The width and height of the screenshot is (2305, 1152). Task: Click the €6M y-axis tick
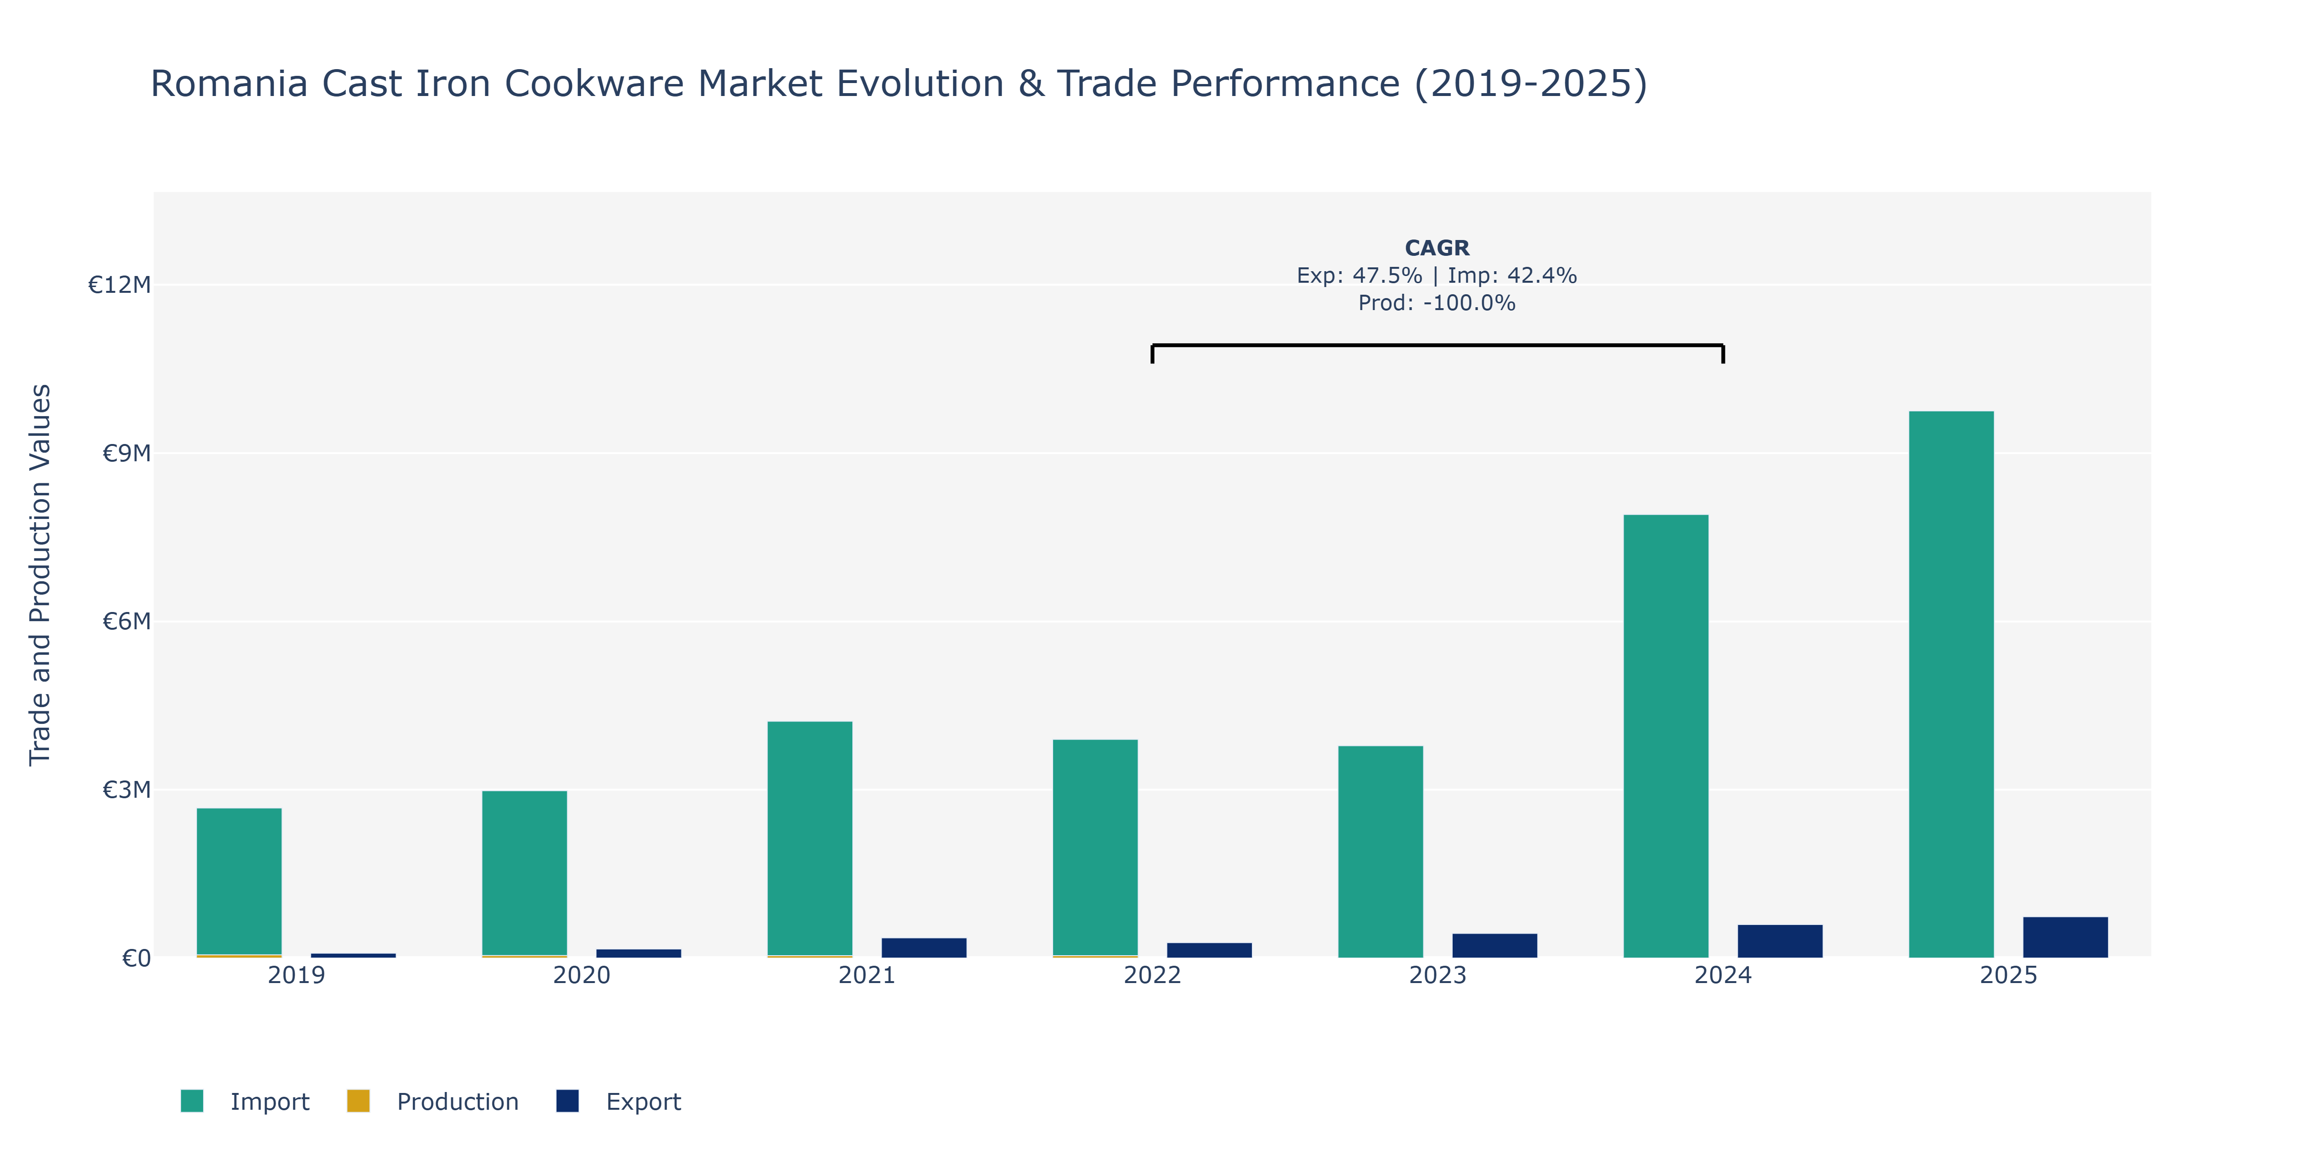coord(126,622)
